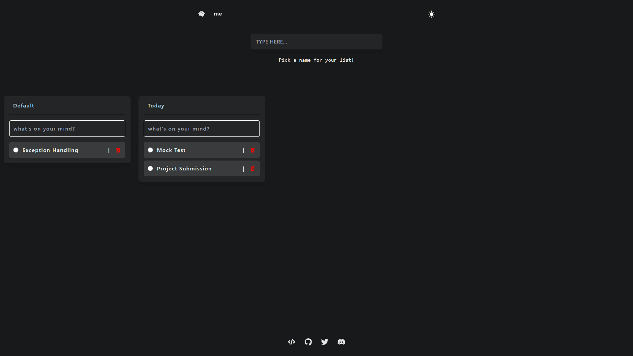Type in Today list input field
The width and height of the screenshot is (633, 356).
(202, 129)
